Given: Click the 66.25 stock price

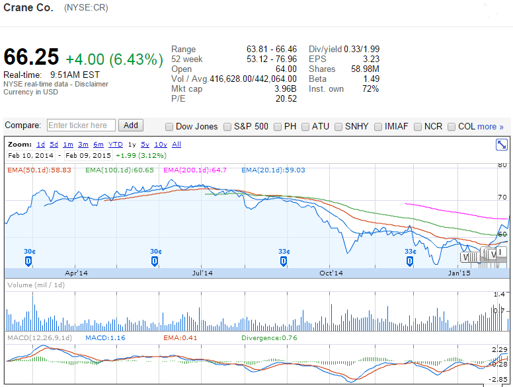Looking at the screenshot, I should tap(31, 57).
